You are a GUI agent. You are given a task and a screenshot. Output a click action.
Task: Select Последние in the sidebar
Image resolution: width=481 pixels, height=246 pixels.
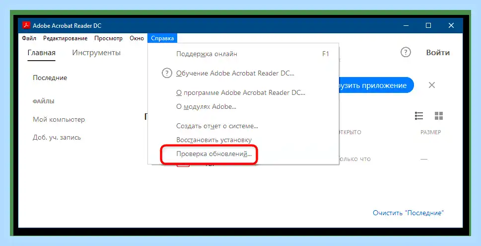tap(50, 78)
